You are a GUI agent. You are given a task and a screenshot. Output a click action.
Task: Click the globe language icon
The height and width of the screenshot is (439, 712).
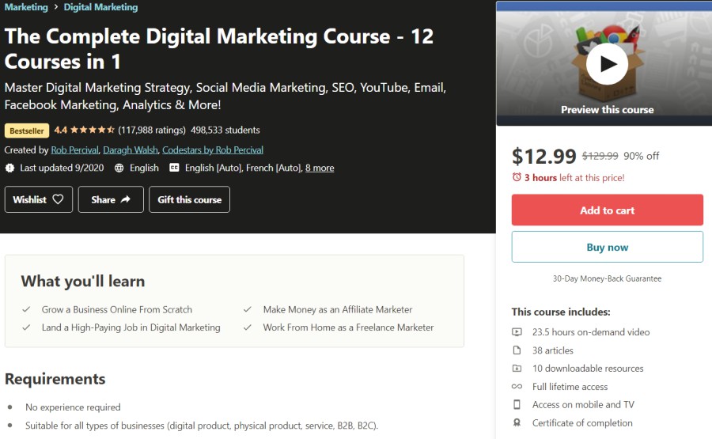click(119, 168)
